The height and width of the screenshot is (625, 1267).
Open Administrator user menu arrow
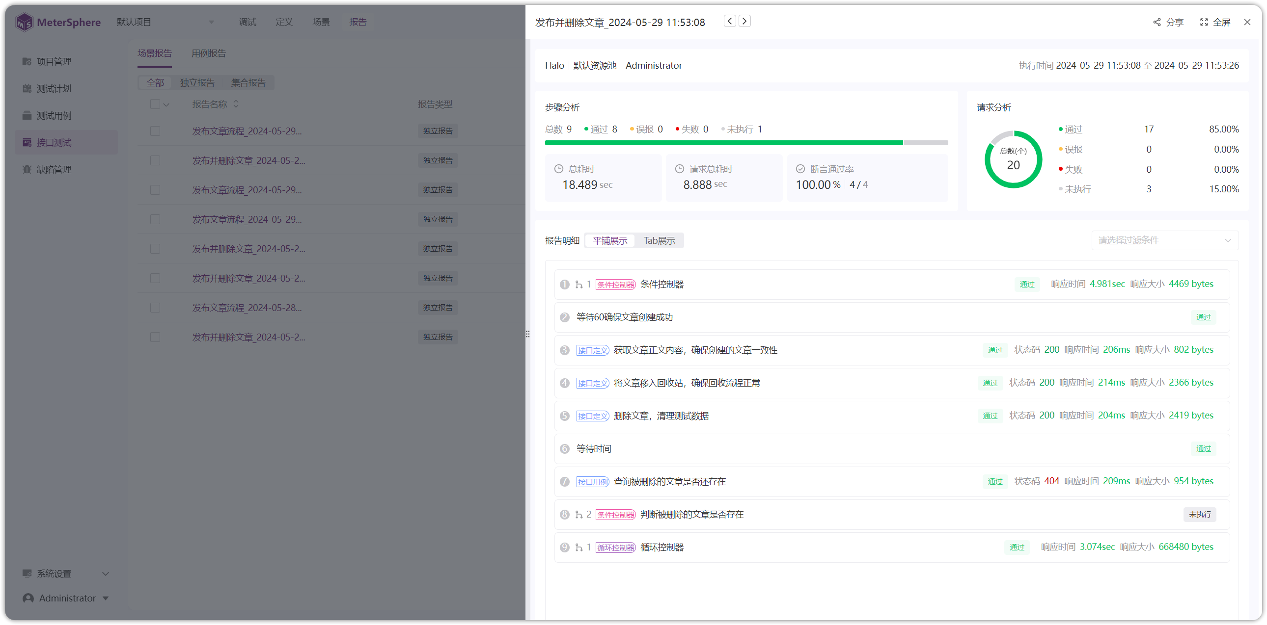click(105, 599)
